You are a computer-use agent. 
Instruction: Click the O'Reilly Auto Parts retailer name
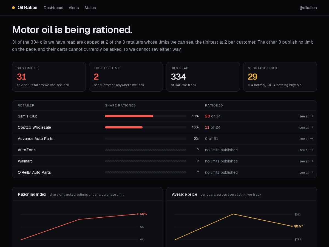tap(34, 172)
